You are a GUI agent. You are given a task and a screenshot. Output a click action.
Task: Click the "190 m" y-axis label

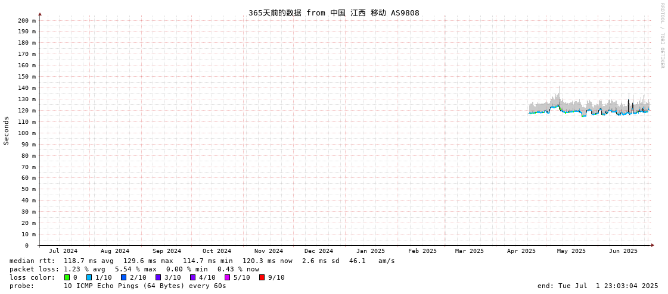(x=27, y=32)
